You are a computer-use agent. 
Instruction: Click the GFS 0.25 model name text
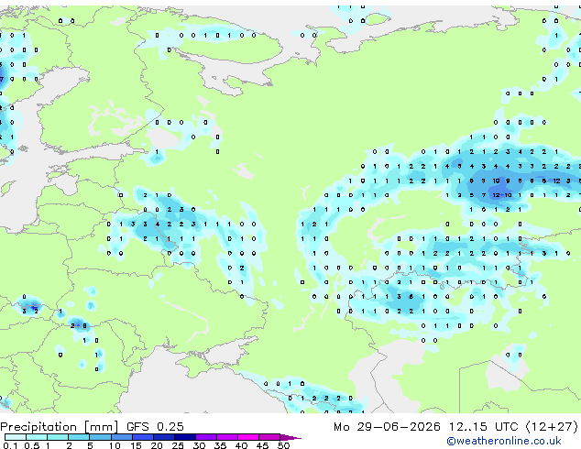point(155,427)
